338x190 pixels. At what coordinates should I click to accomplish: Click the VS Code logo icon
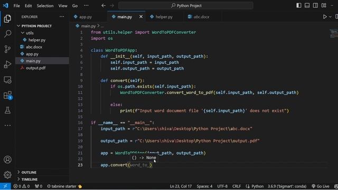[x=6, y=5]
